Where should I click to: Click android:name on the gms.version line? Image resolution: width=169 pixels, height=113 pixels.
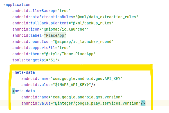(35, 97)
